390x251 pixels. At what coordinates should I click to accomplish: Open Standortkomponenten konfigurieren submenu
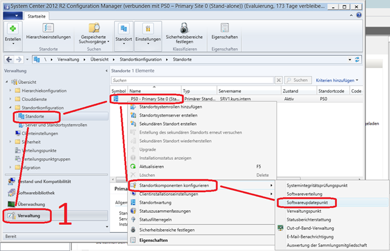(x=202, y=185)
